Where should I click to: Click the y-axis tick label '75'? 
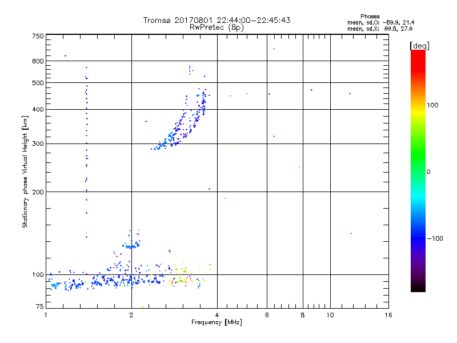(40, 306)
